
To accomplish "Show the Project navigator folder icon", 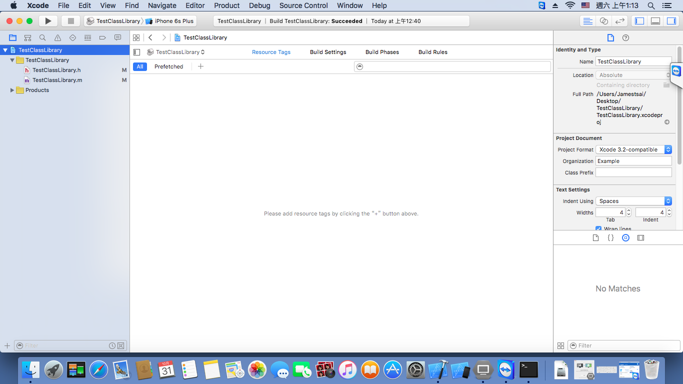I will tap(12, 37).
